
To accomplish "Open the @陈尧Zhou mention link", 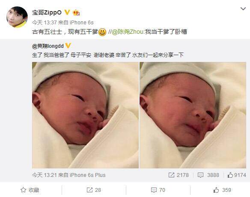I will coord(128,32).
